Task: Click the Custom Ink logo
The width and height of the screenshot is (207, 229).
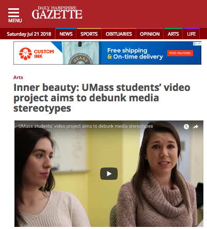Action: (37, 54)
